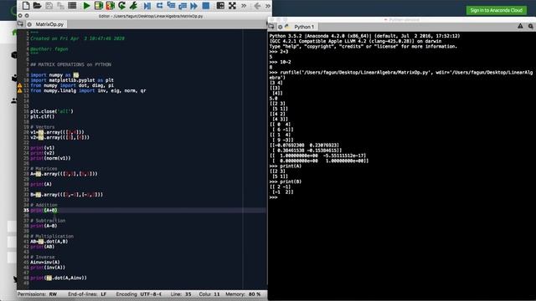The image size is (536, 301).
Task: Expand far-right toolbar overflow chevron
Action: point(268,6)
